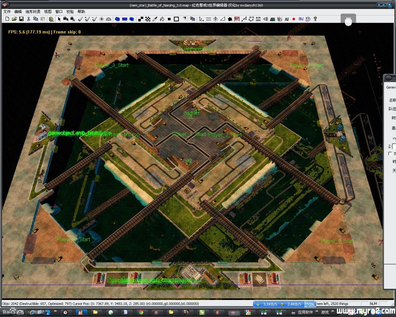Choose the lock selection tool
This screenshot has height=317, width=396.
tap(66, 19)
